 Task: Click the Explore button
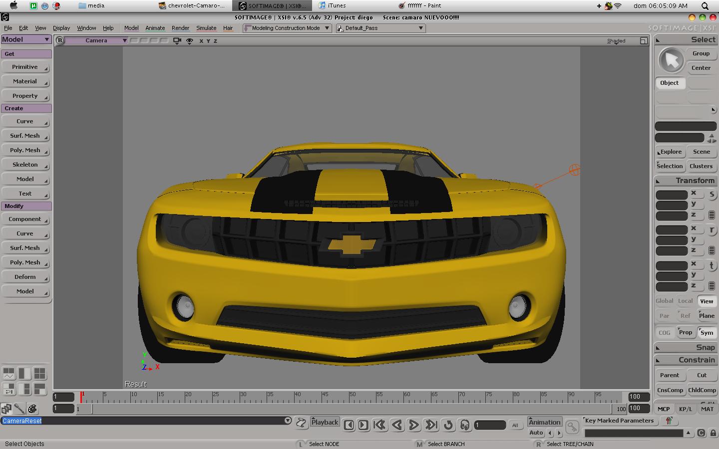670,152
